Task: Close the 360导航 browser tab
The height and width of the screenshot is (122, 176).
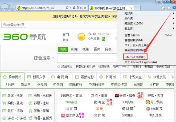Action: [131, 8]
